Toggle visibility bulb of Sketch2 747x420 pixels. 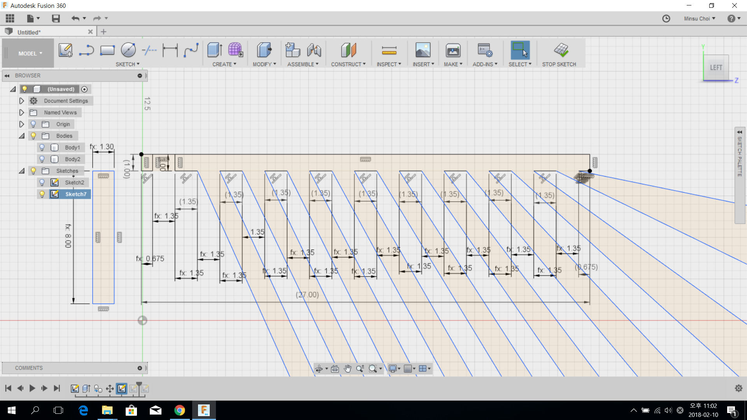coord(42,182)
